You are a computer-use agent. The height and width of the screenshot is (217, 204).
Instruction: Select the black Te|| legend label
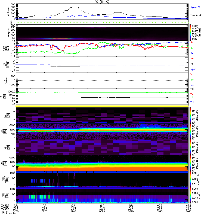click(x=192, y=89)
